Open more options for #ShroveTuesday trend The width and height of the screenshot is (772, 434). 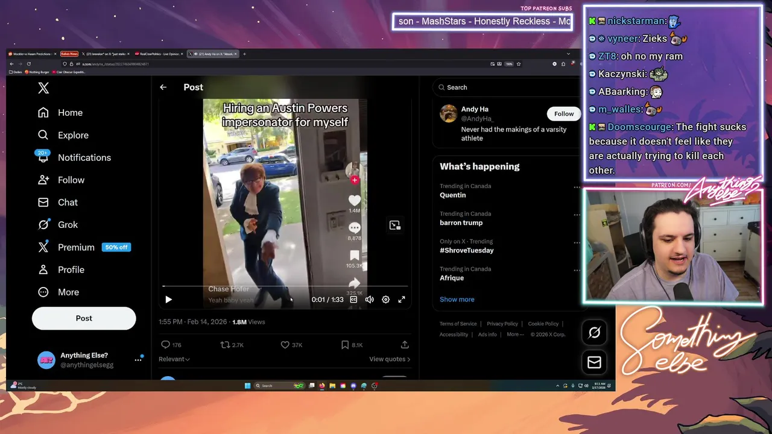tap(577, 242)
